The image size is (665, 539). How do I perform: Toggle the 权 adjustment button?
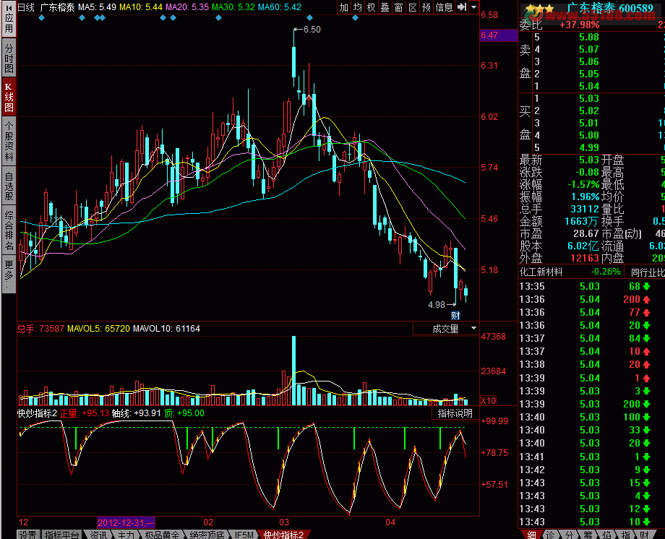click(371, 7)
